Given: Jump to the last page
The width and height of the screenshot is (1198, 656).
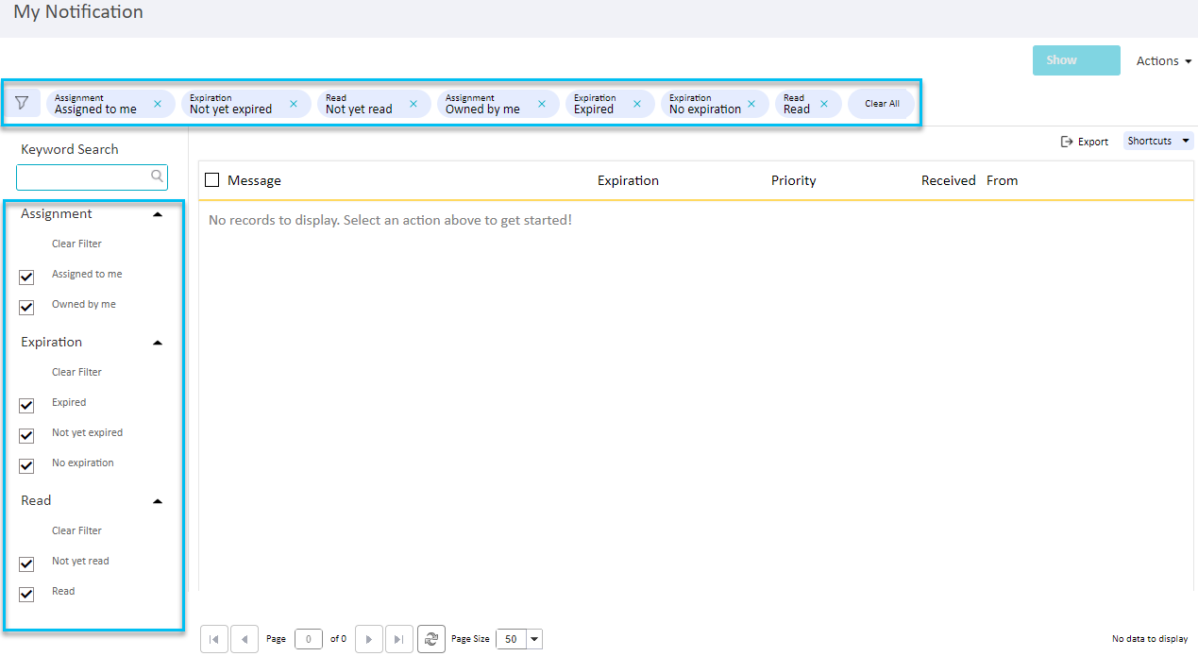Looking at the screenshot, I should (398, 639).
